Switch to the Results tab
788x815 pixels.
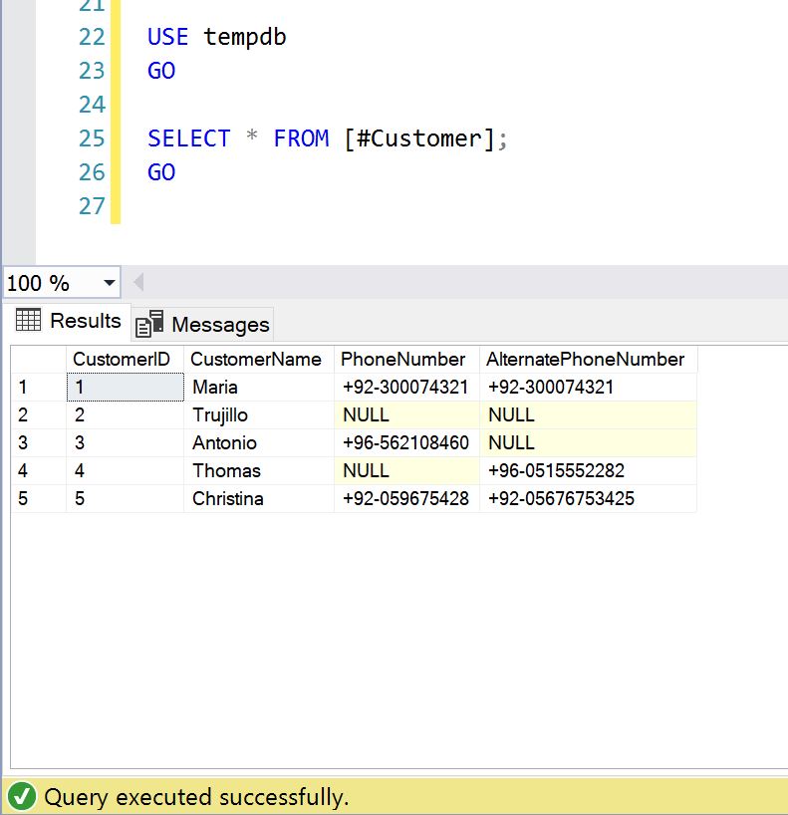[x=85, y=321]
